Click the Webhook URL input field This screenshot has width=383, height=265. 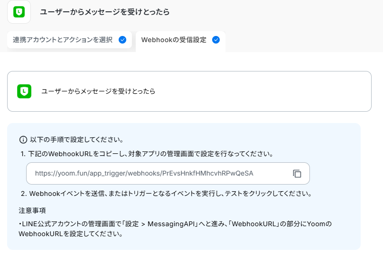168,173
